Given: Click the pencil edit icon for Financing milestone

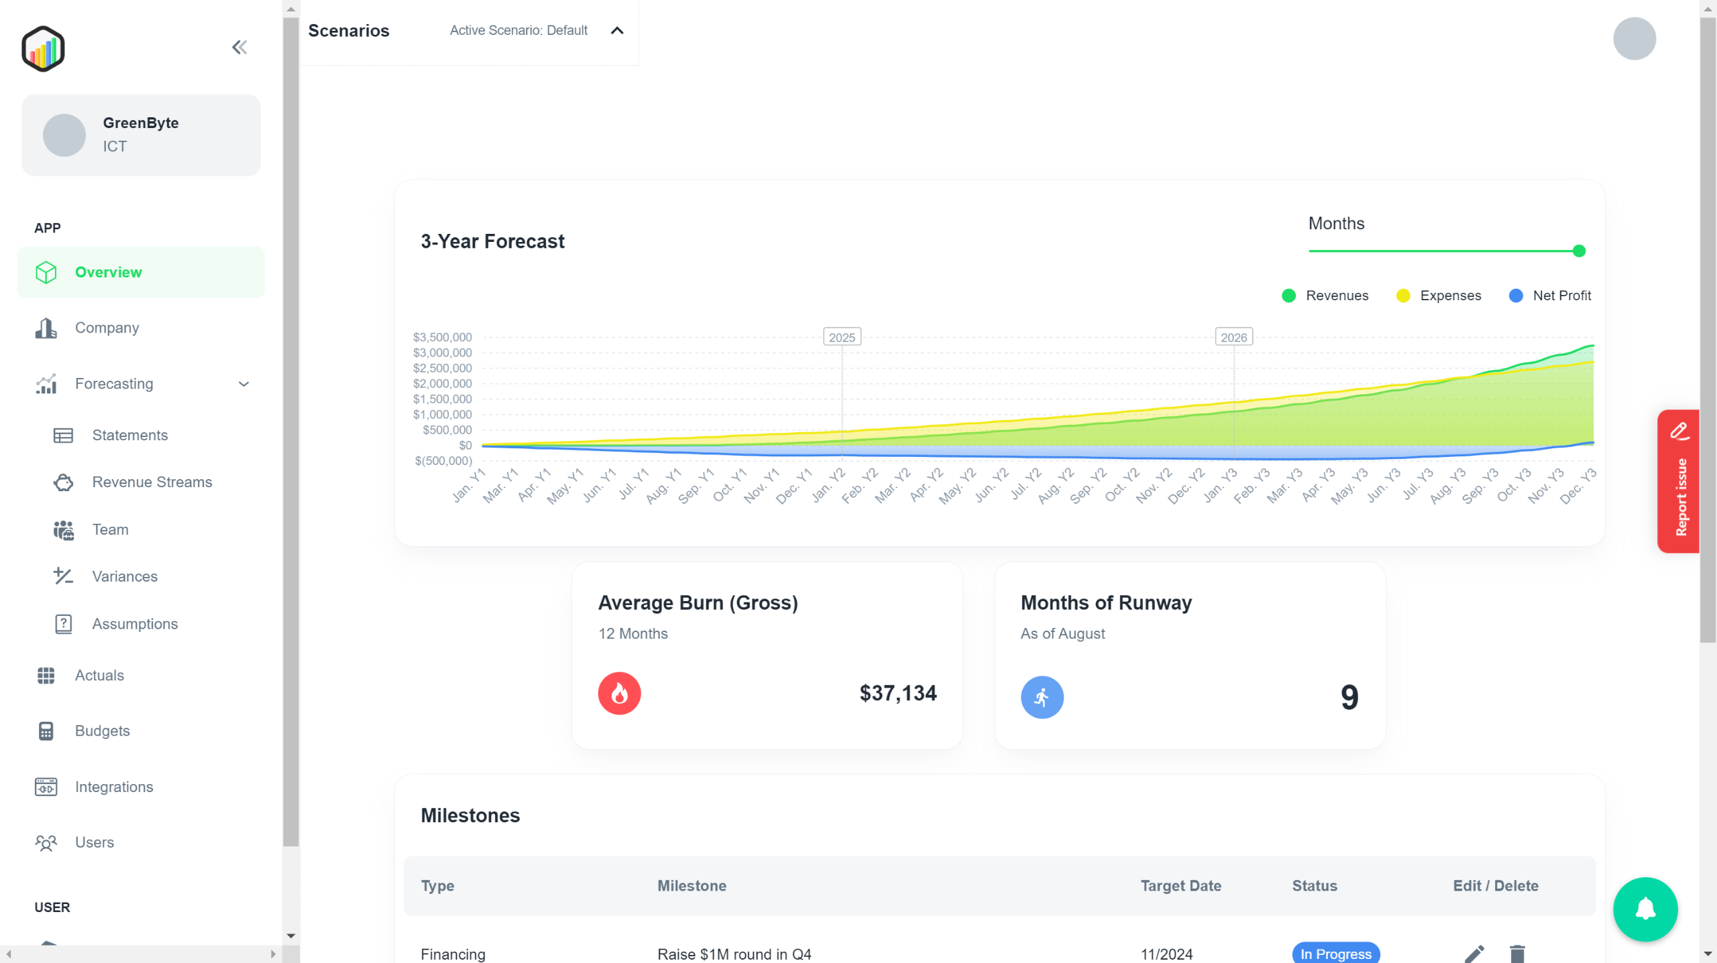Looking at the screenshot, I should [x=1474, y=953].
